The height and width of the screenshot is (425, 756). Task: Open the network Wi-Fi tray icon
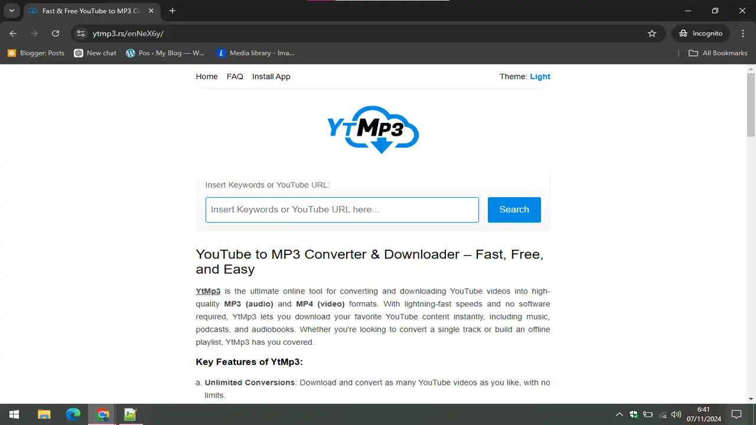click(x=663, y=414)
